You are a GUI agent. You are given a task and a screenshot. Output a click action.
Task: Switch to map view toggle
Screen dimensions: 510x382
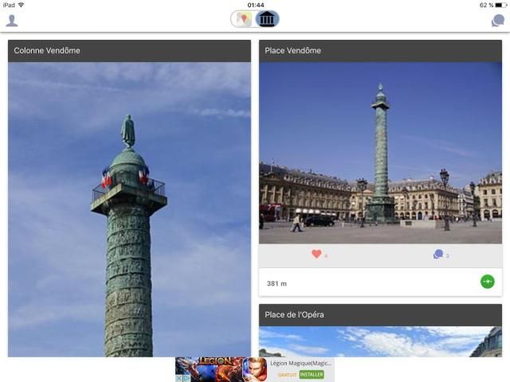[x=243, y=19]
